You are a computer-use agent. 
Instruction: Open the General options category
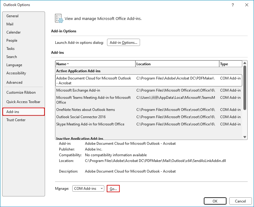pyautogui.click(x=24, y=16)
